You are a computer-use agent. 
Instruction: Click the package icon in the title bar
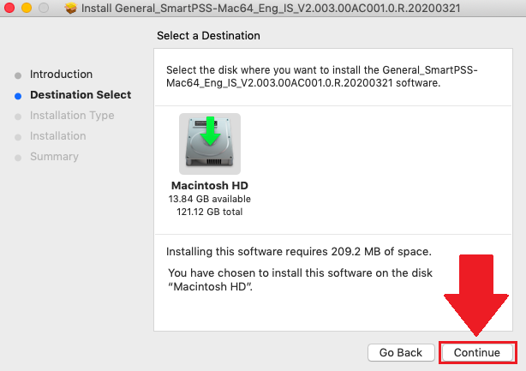click(x=71, y=9)
